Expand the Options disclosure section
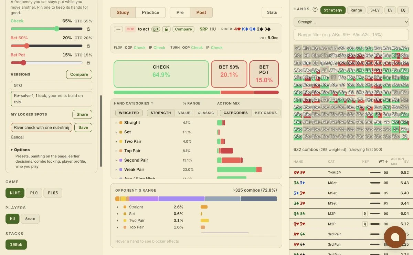 pyautogui.click(x=20, y=150)
